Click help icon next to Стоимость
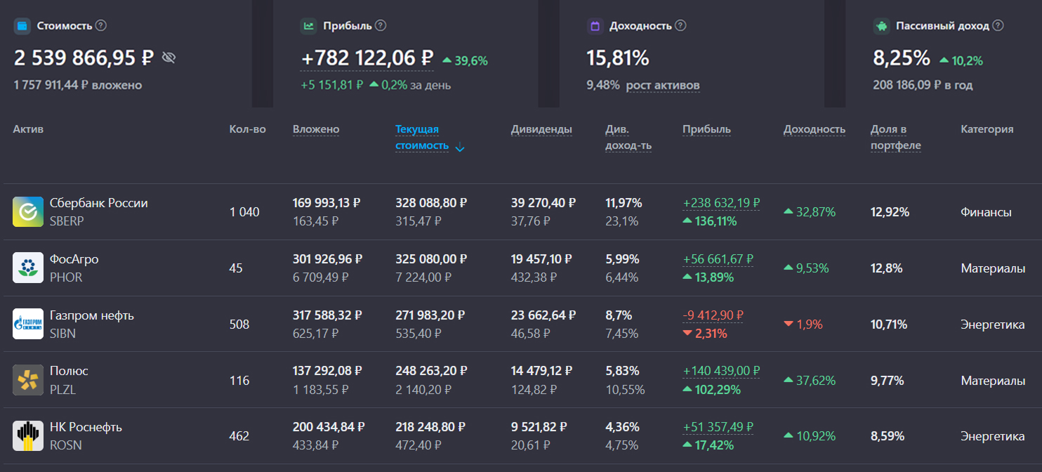This screenshot has width=1042, height=472. point(101,26)
